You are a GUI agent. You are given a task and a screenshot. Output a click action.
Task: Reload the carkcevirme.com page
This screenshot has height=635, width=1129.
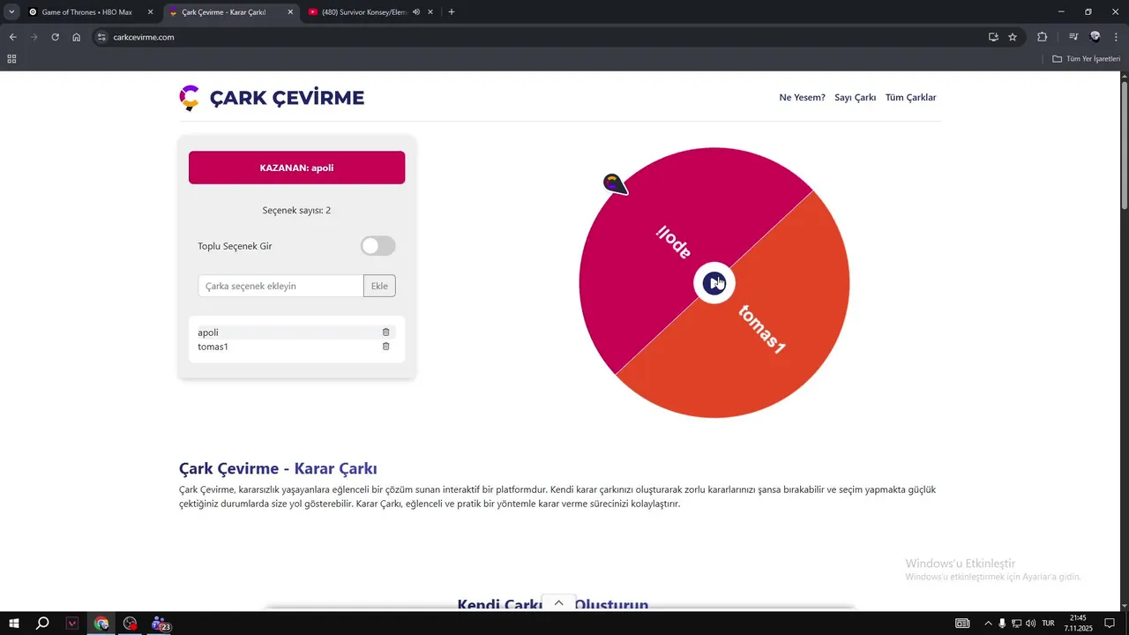(55, 37)
